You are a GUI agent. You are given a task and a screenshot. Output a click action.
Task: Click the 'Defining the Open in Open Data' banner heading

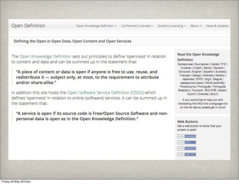[x=72, y=41]
